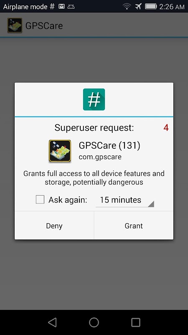Viewport: 188px width, 335px height.
Task: Tap the Android debug notification icon
Action: (71, 7)
